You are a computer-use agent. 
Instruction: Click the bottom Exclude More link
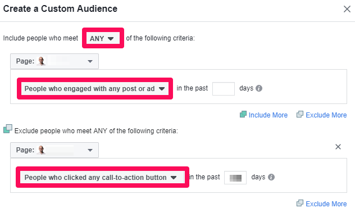[x=326, y=204]
